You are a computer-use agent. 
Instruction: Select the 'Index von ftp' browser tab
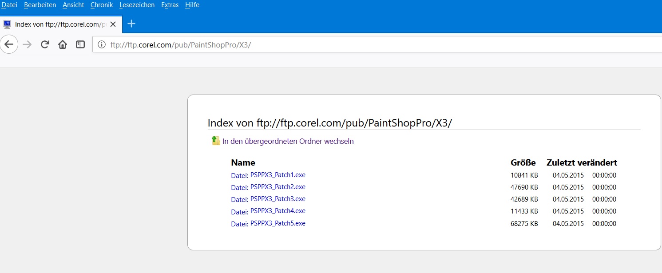click(x=61, y=24)
